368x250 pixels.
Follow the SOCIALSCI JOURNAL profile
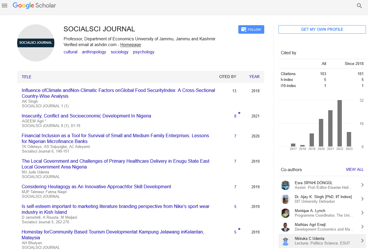251,30
